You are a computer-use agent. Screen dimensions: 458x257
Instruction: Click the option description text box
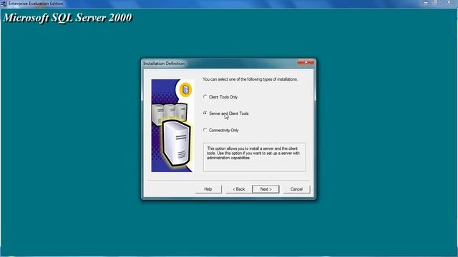255,157
